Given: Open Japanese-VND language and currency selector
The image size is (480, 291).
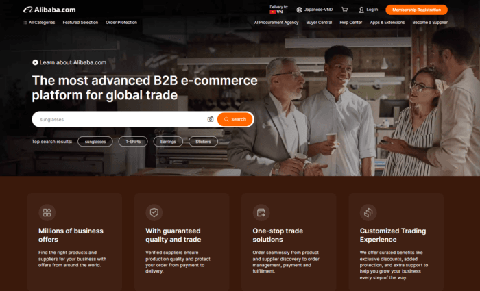Looking at the screenshot, I should click(x=315, y=10).
